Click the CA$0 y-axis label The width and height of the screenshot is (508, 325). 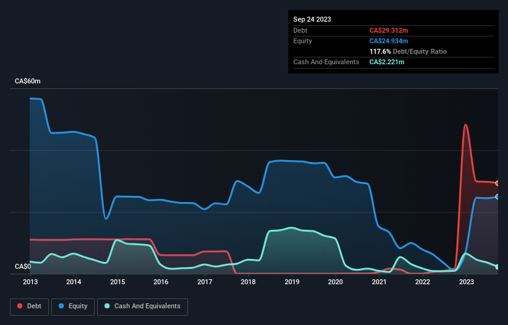pyautogui.click(x=23, y=266)
